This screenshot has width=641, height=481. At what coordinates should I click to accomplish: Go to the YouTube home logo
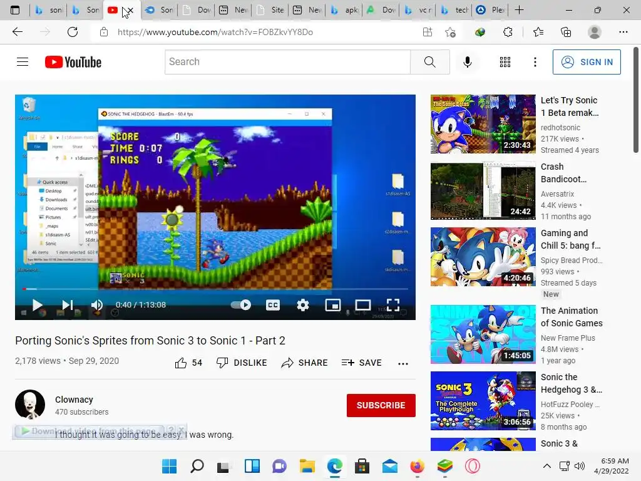(73, 62)
